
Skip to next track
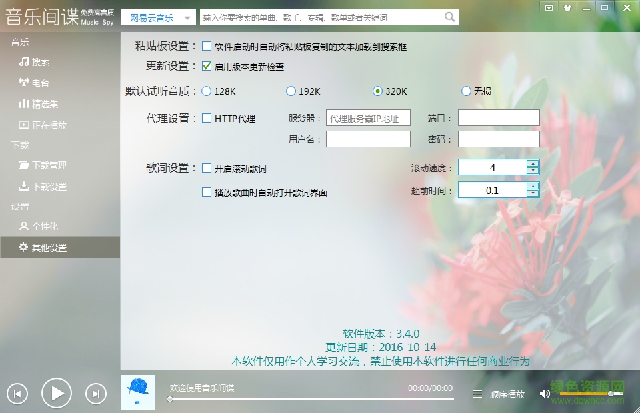(95, 393)
